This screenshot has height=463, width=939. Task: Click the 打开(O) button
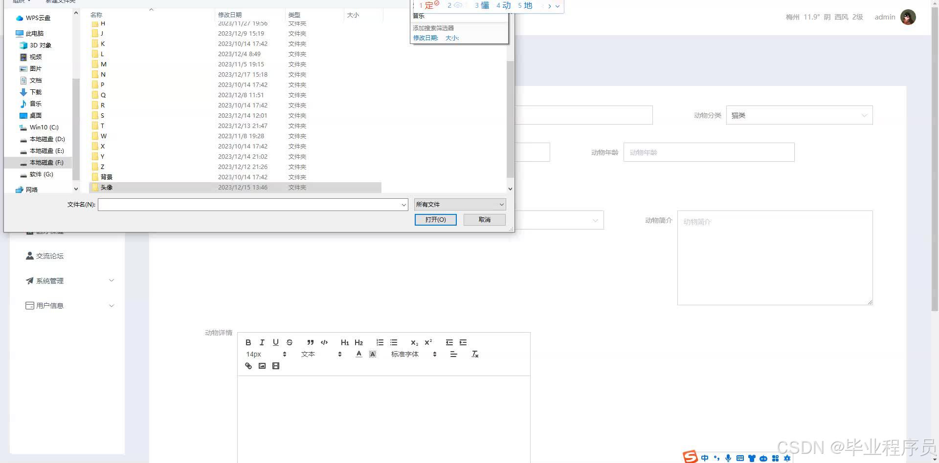435,220
